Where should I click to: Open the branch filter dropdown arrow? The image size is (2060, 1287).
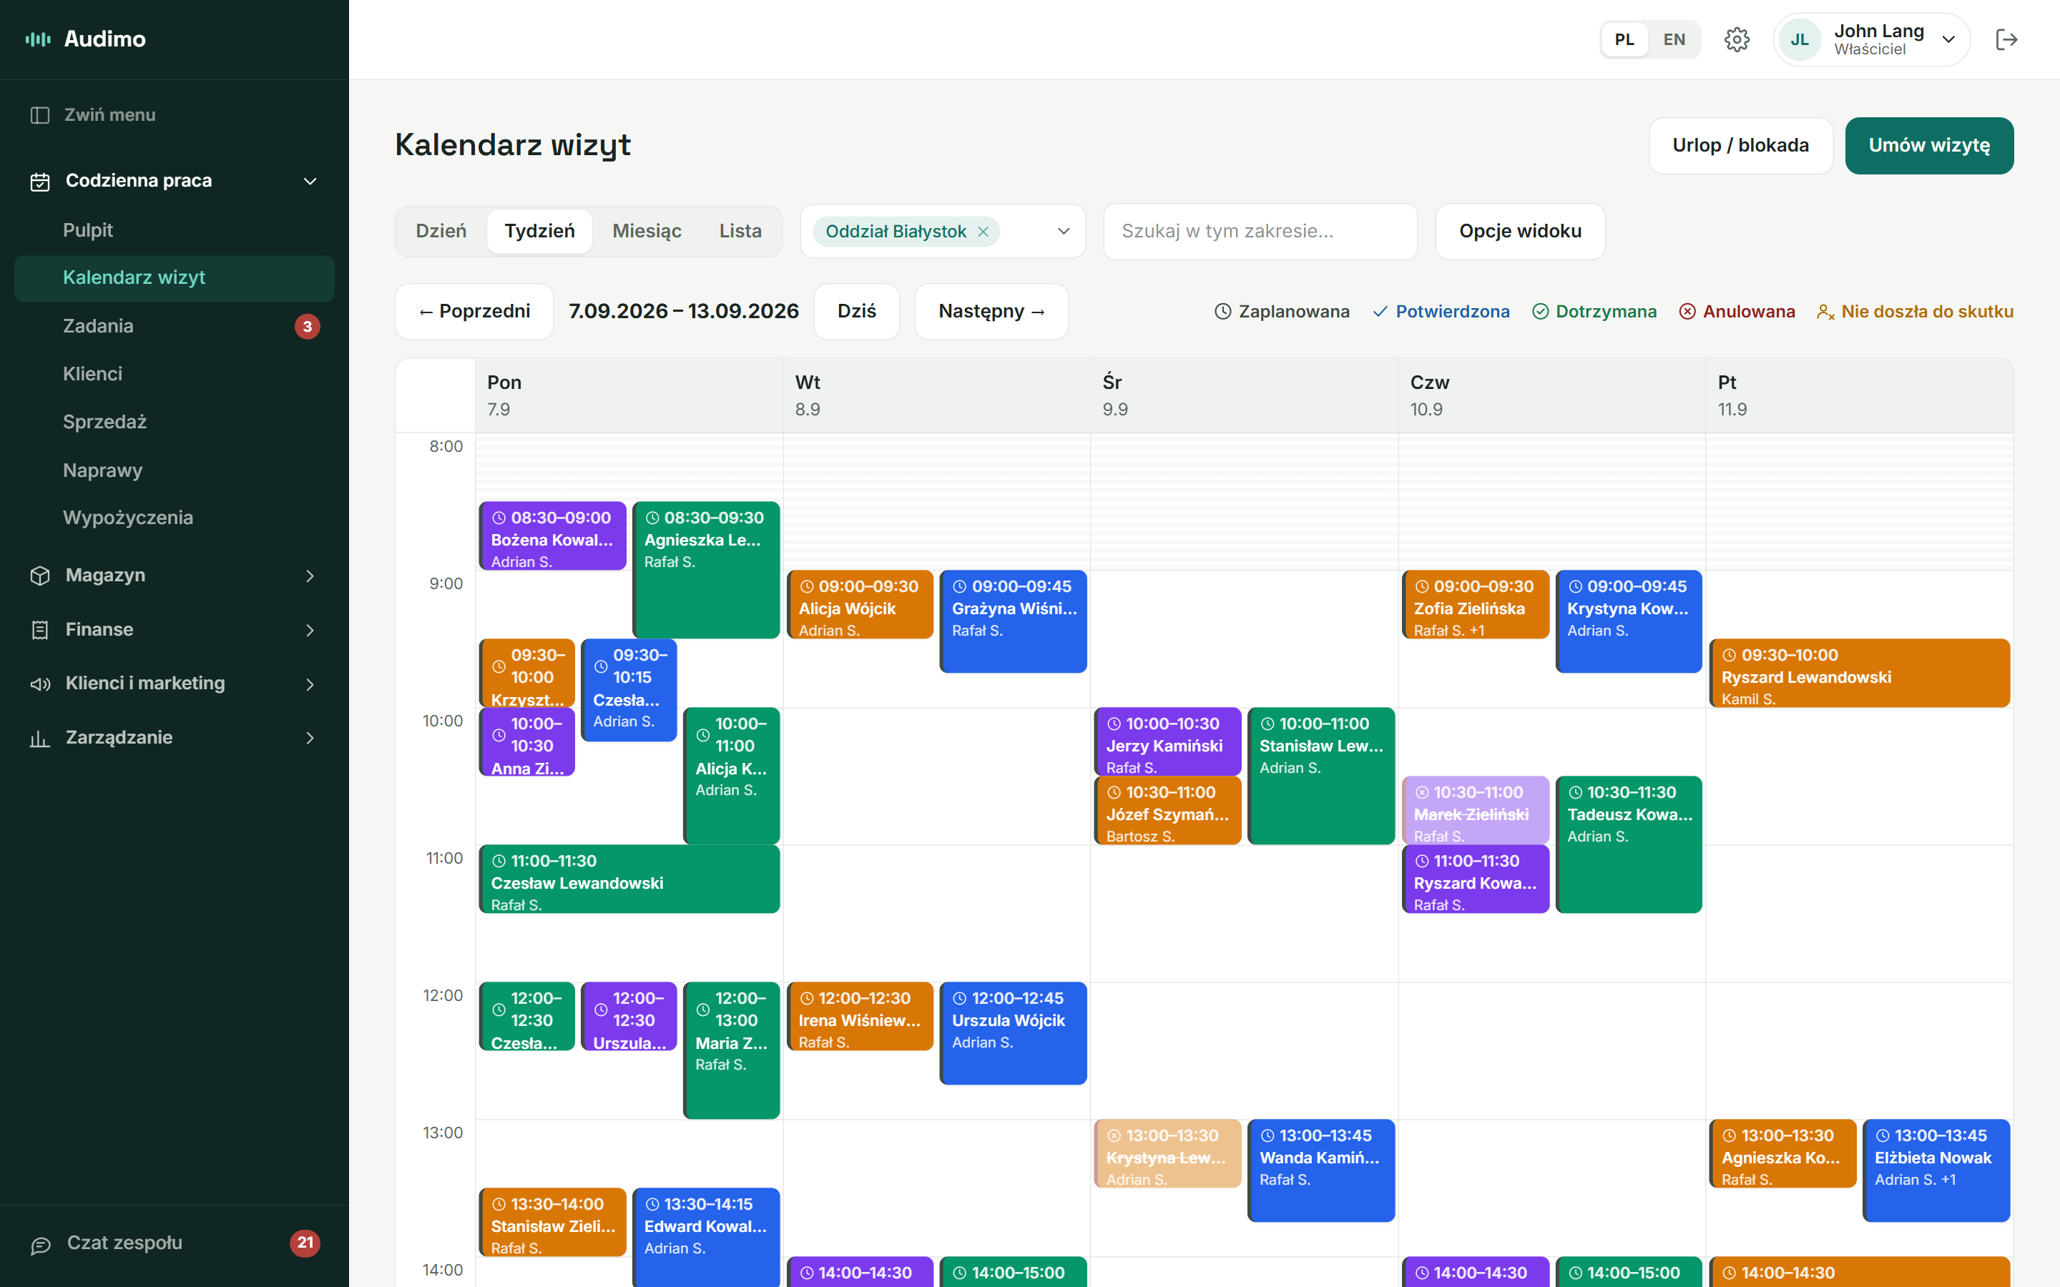1063,232
